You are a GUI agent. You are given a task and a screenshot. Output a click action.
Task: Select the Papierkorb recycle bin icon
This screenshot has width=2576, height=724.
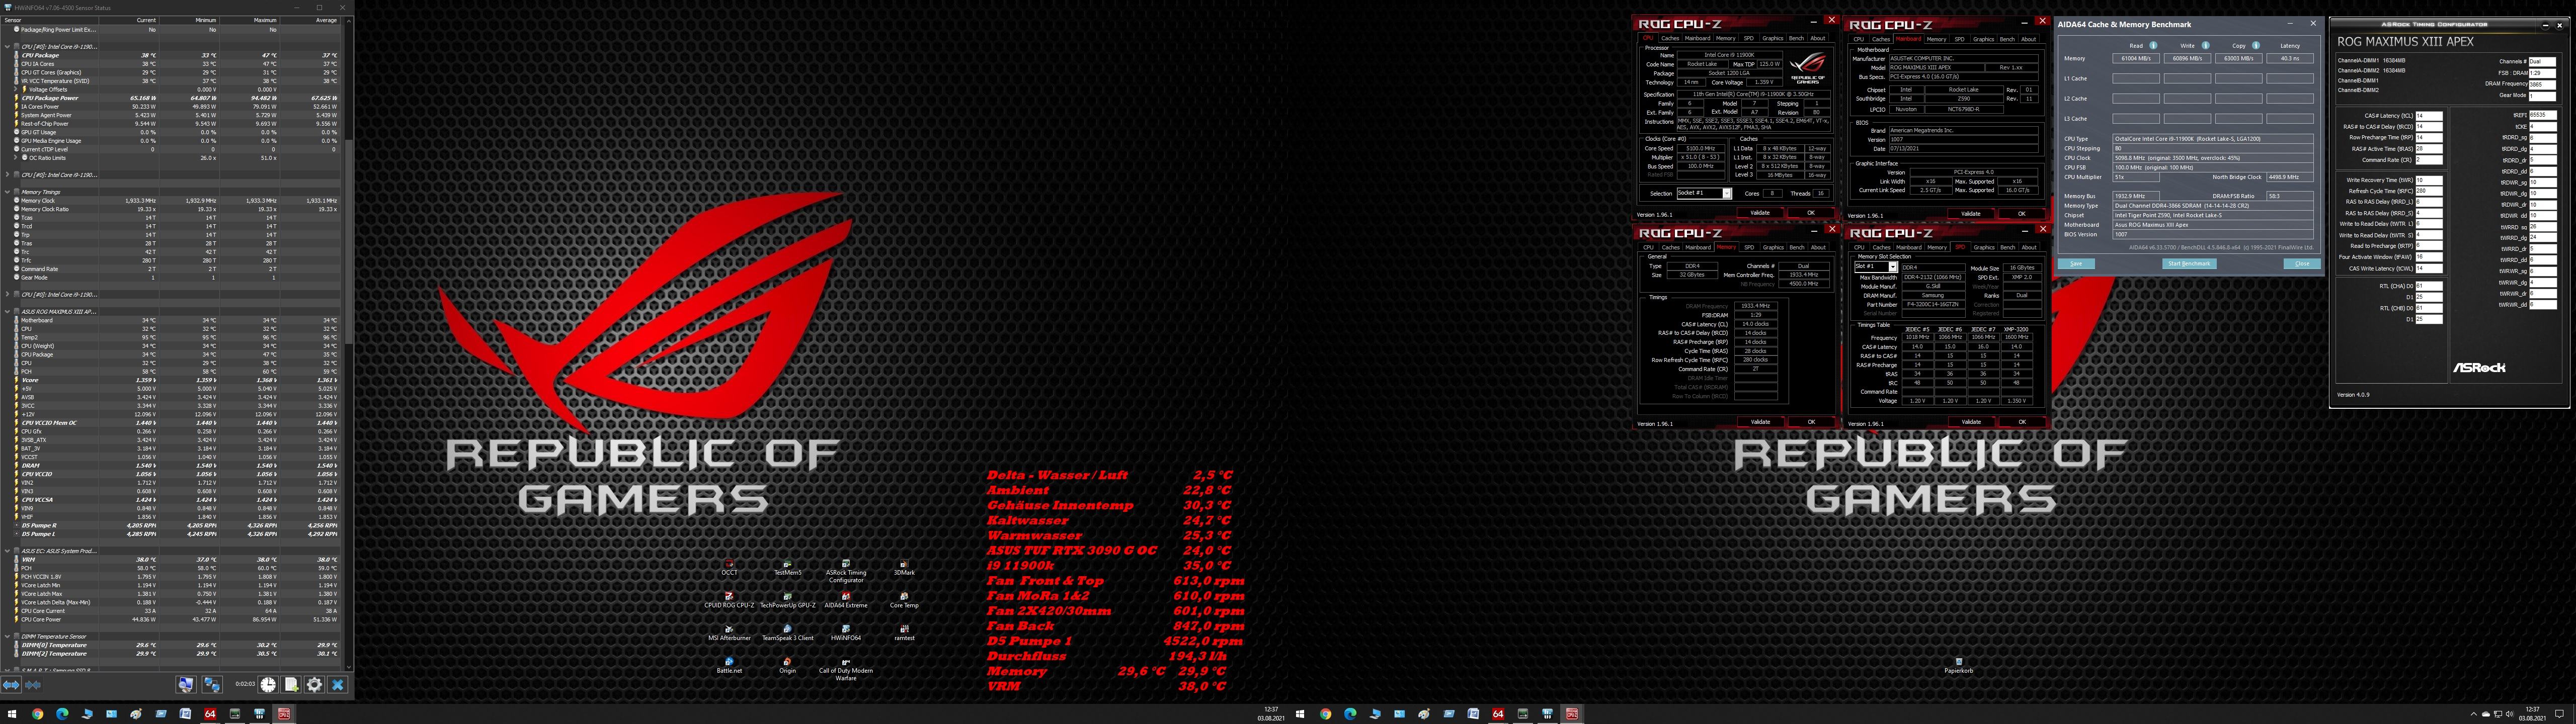pos(1959,666)
